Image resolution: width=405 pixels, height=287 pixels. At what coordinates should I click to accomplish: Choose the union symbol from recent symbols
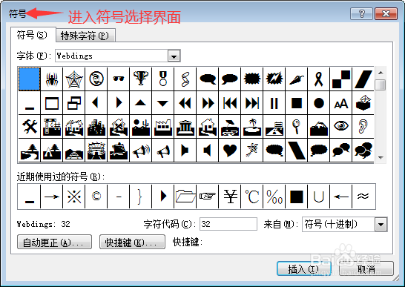[x=318, y=197]
